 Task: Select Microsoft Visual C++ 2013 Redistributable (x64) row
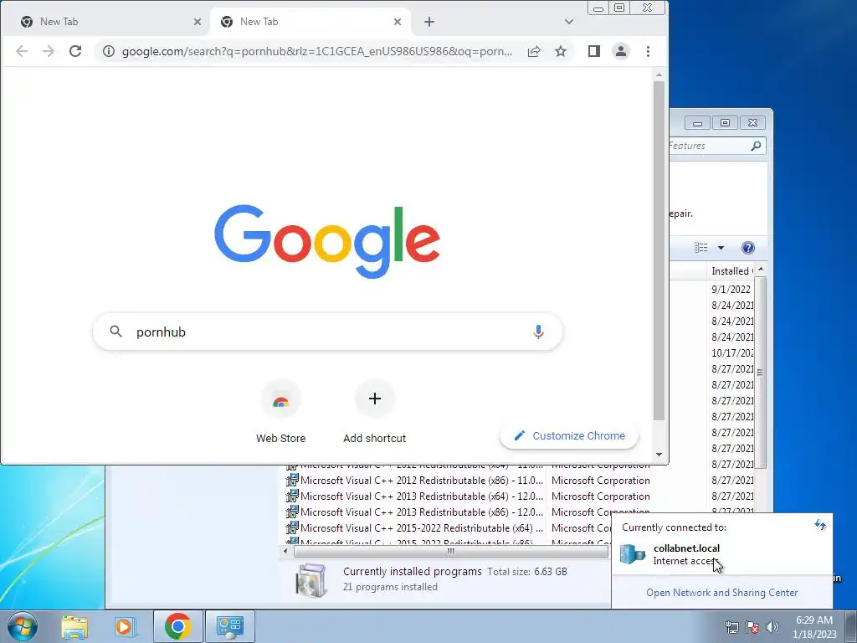click(x=467, y=496)
